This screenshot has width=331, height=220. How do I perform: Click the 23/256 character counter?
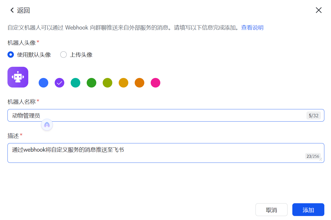tap(313, 156)
